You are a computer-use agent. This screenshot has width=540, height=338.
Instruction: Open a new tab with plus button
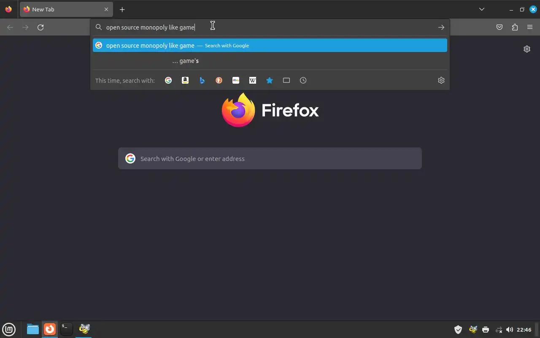tap(122, 9)
